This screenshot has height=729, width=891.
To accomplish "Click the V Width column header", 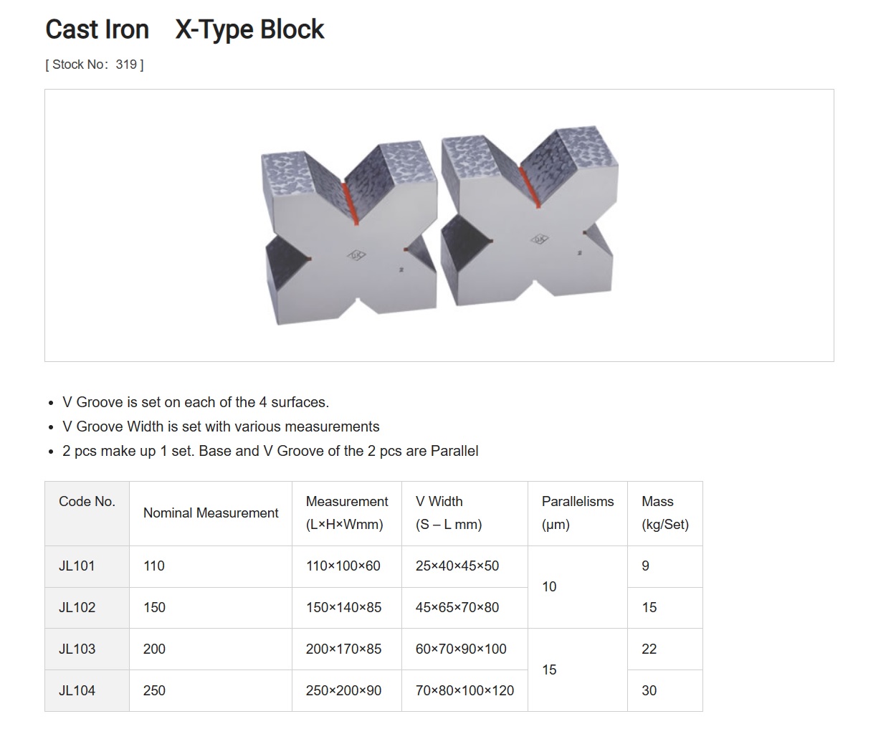I will click(464, 513).
